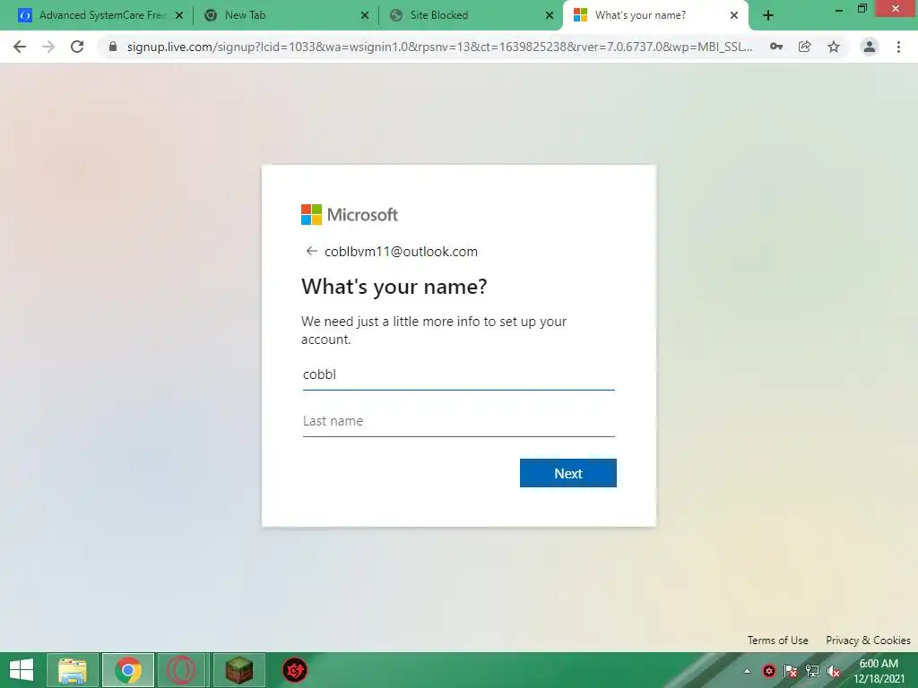The height and width of the screenshot is (688, 918).
Task: Restore down the Chrome window
Action: 862,9
